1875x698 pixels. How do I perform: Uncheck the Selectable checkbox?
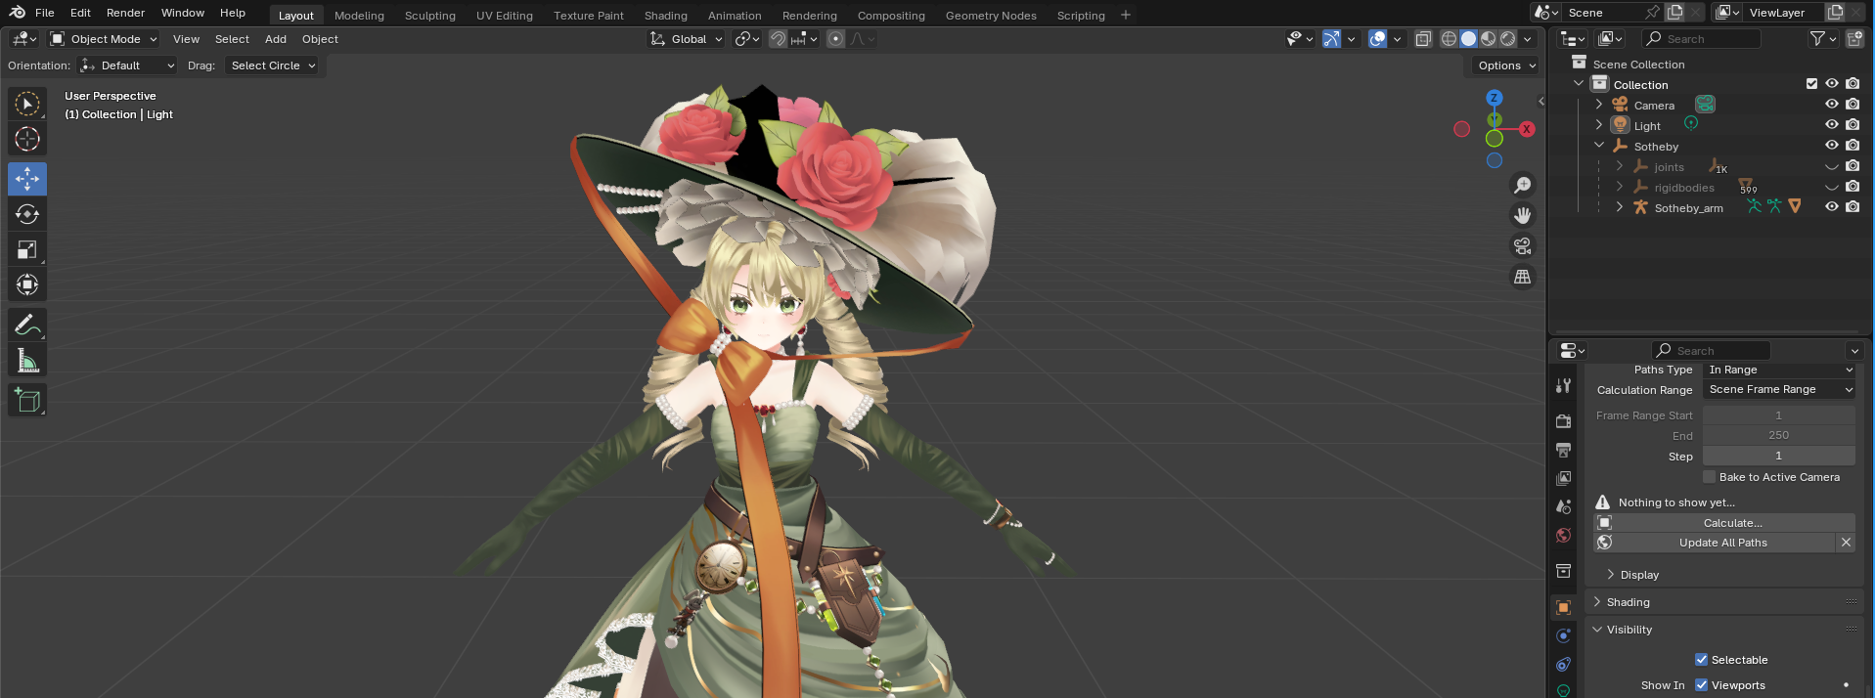coord(1701,660)
